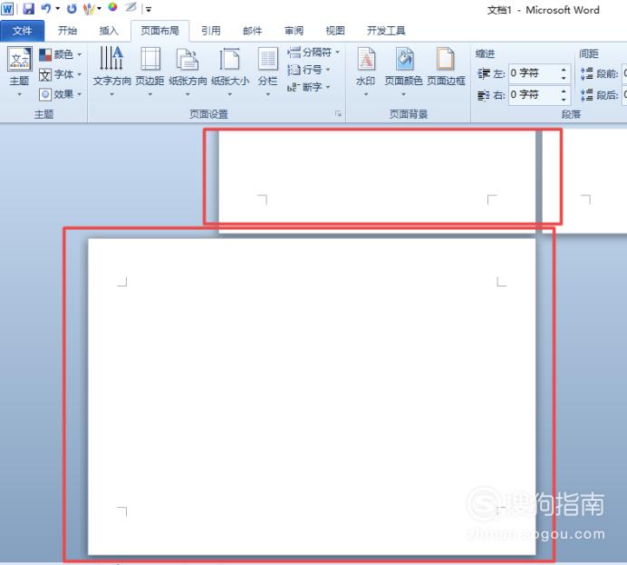Open the 分隔符 (Breaks) menu

tap(313, 52)
